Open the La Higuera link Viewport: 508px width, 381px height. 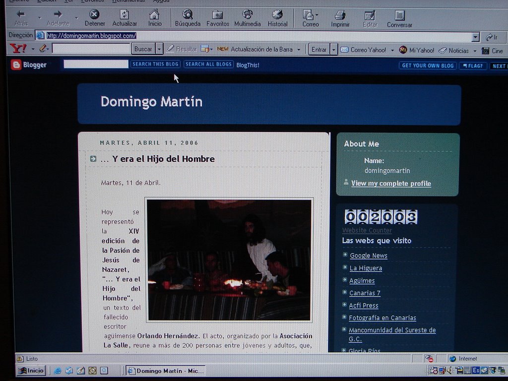(366, 268)
